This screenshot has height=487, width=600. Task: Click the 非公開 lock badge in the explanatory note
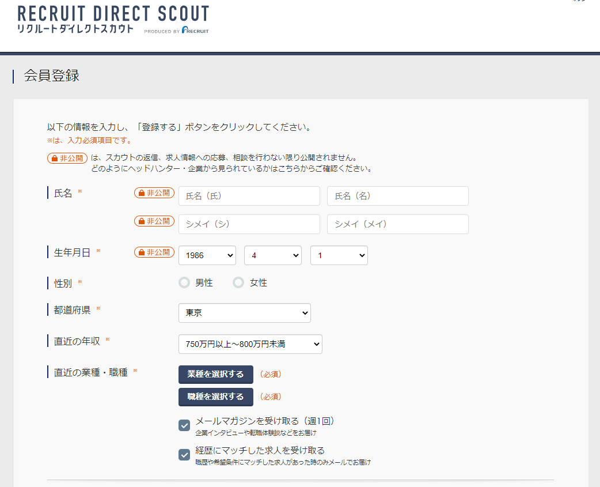point(67,158)
